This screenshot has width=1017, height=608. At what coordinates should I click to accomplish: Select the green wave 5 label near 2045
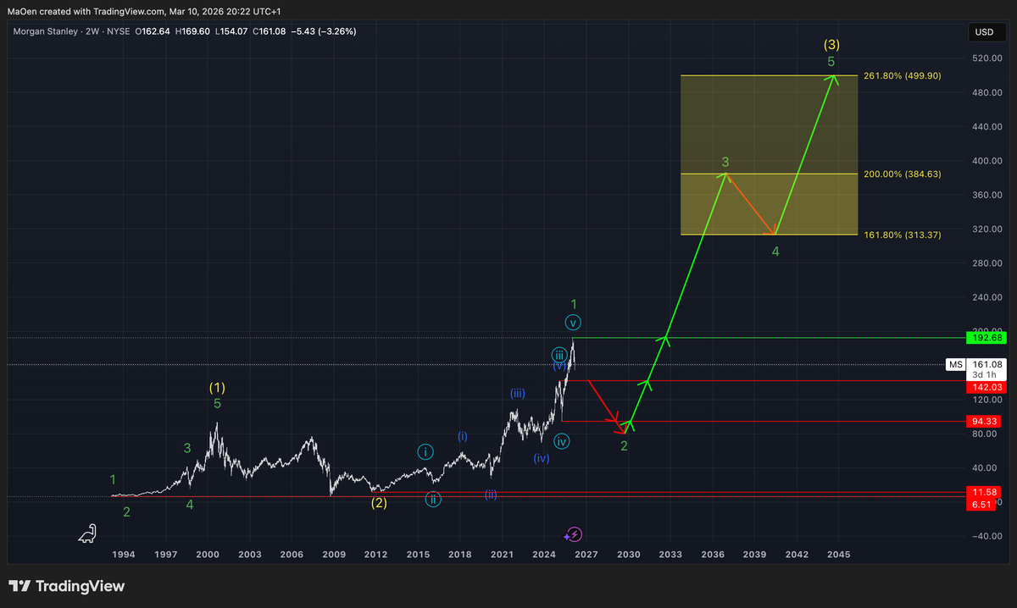[x=831, y=61]
